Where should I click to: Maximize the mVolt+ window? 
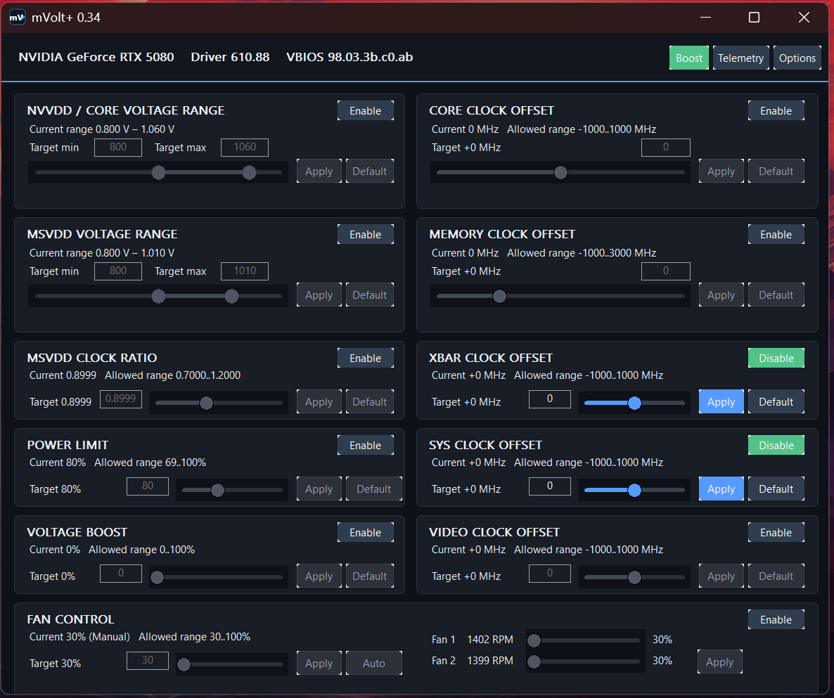pos(754,18)
